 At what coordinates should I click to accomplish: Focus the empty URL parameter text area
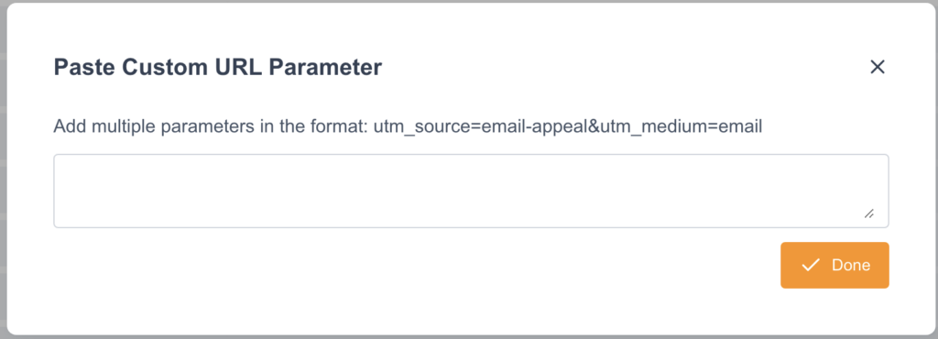coord(471,191)
